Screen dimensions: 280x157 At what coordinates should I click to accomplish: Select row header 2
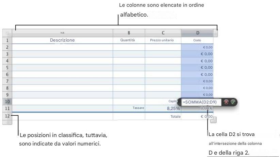click(x=7, y=47)
